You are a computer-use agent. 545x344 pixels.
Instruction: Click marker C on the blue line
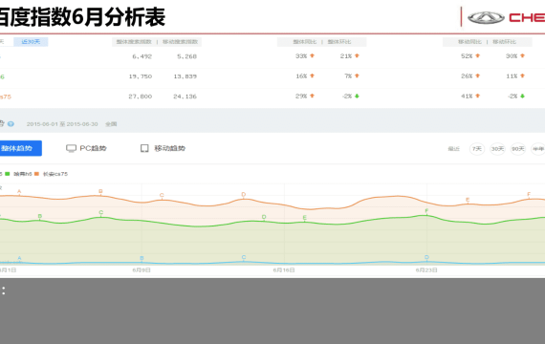pos(244,257)
